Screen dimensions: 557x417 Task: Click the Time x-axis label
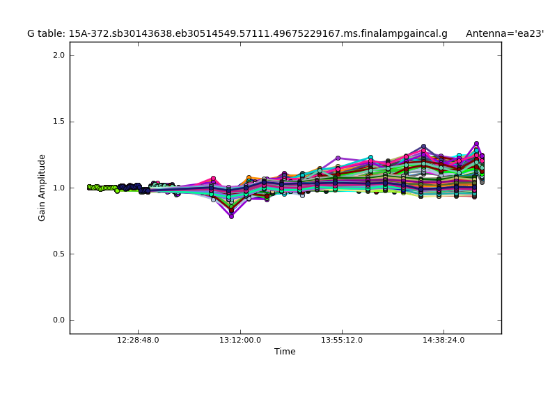(x=285, y=352)
